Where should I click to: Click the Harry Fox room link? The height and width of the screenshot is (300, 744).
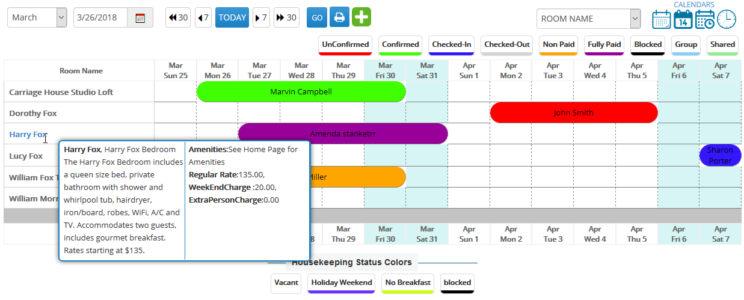(x=28, y=135)
